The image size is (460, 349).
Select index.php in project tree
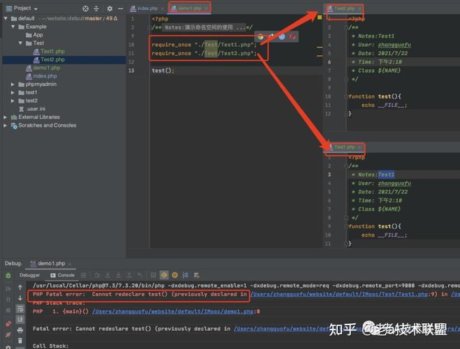pos(41,76)
